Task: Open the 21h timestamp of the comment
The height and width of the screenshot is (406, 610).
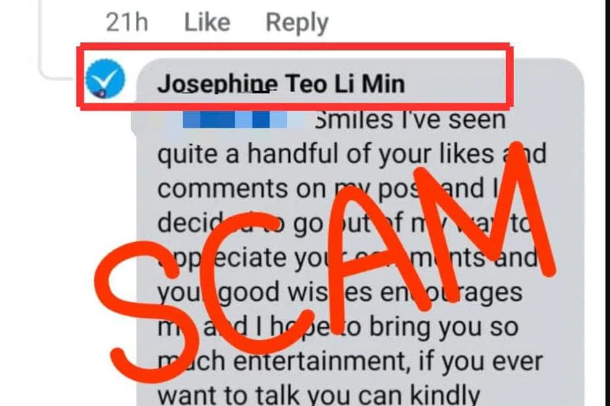Action: click(127, 22)
